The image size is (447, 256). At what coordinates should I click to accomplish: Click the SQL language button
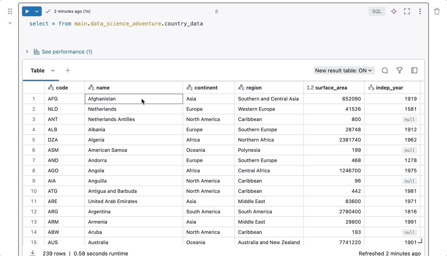[376, 11]
